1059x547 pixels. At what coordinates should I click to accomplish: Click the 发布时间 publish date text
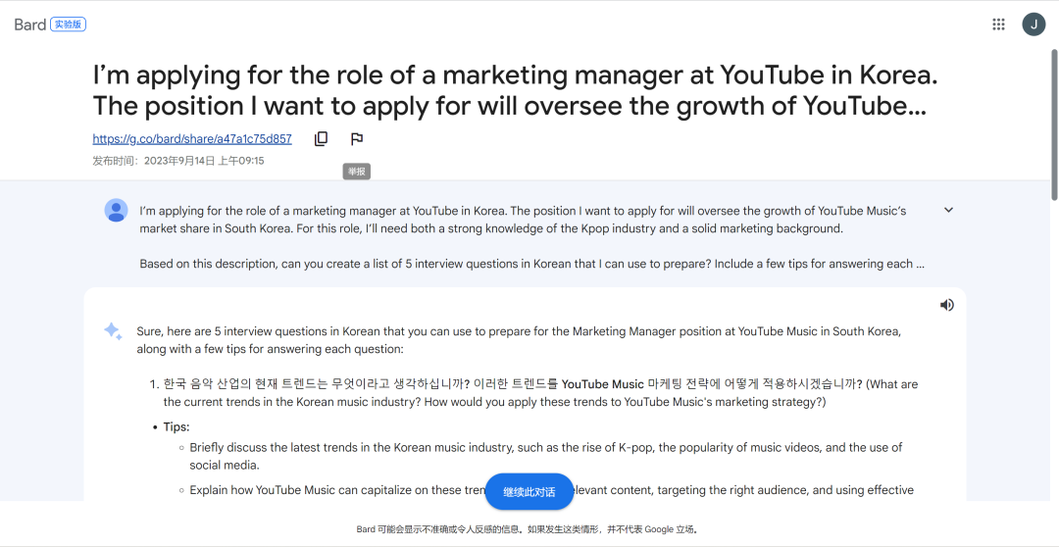178,161
